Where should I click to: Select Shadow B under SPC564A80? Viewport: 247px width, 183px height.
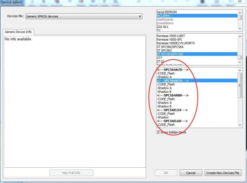pos(197,106)
